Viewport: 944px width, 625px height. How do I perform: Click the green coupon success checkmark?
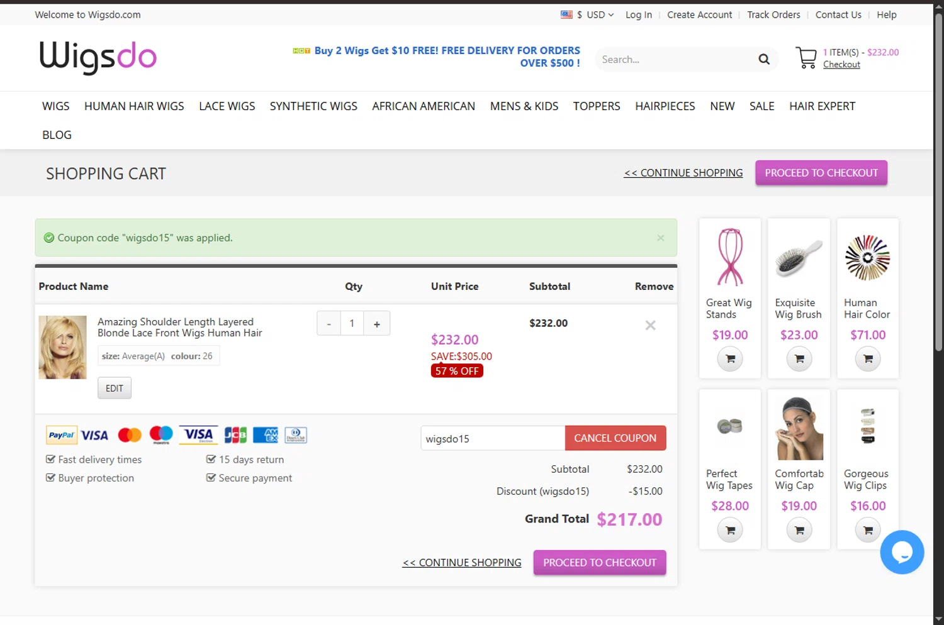pyautogui.click(x=49, y=238)
